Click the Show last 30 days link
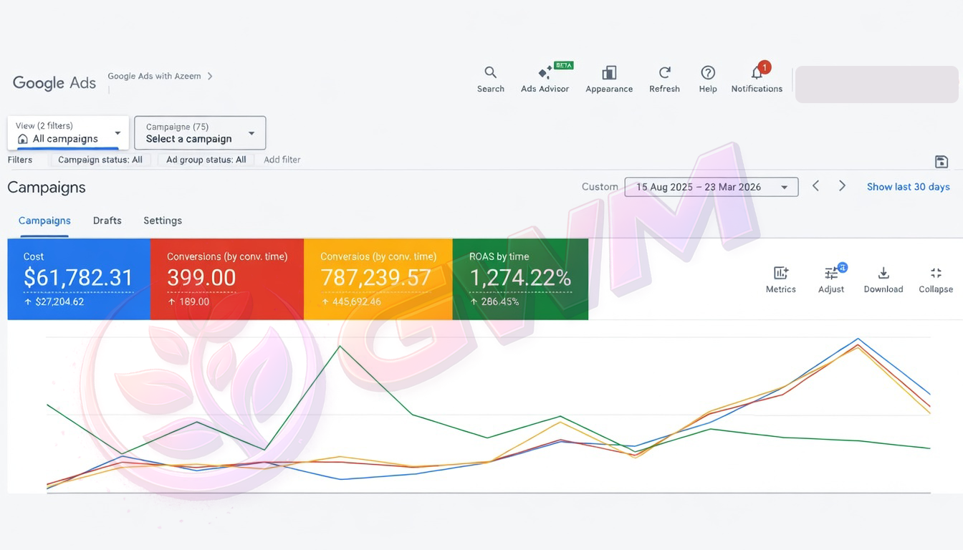Viewport: 963px width, 550px height. pos(908,187)
